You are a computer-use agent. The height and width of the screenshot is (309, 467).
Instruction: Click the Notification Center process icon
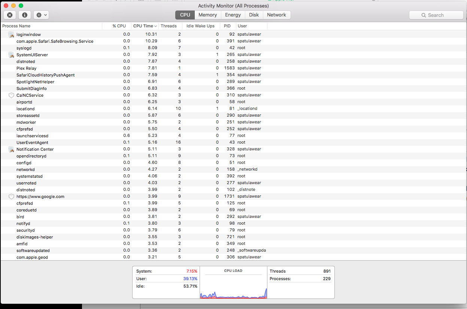pyautogui.click(x=11, y=149)
